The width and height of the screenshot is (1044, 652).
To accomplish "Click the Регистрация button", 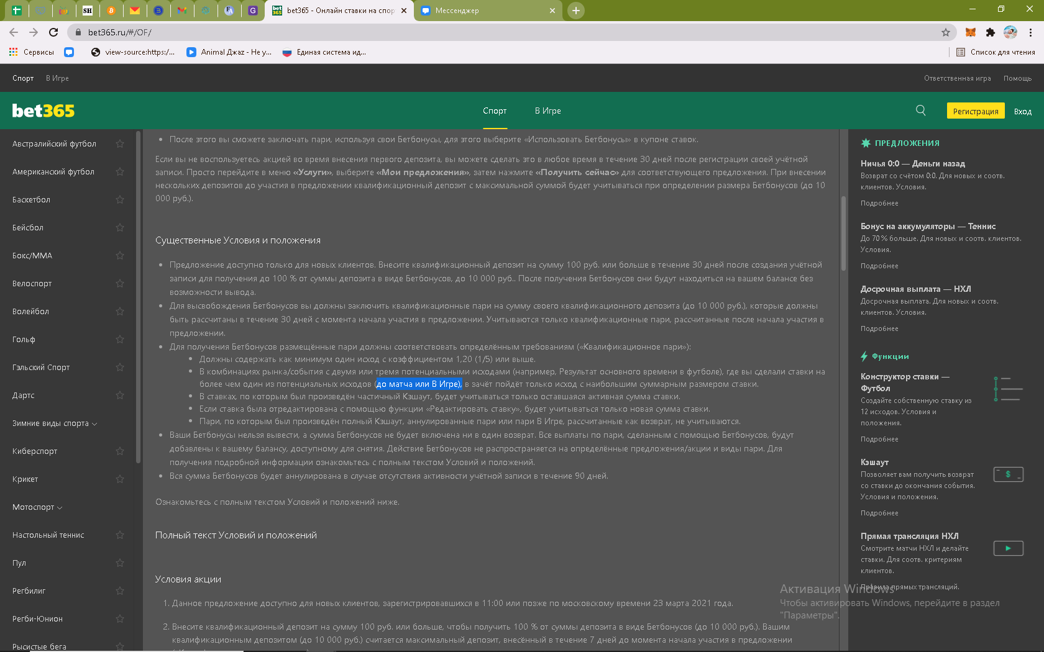I will (x=976, y=111).
